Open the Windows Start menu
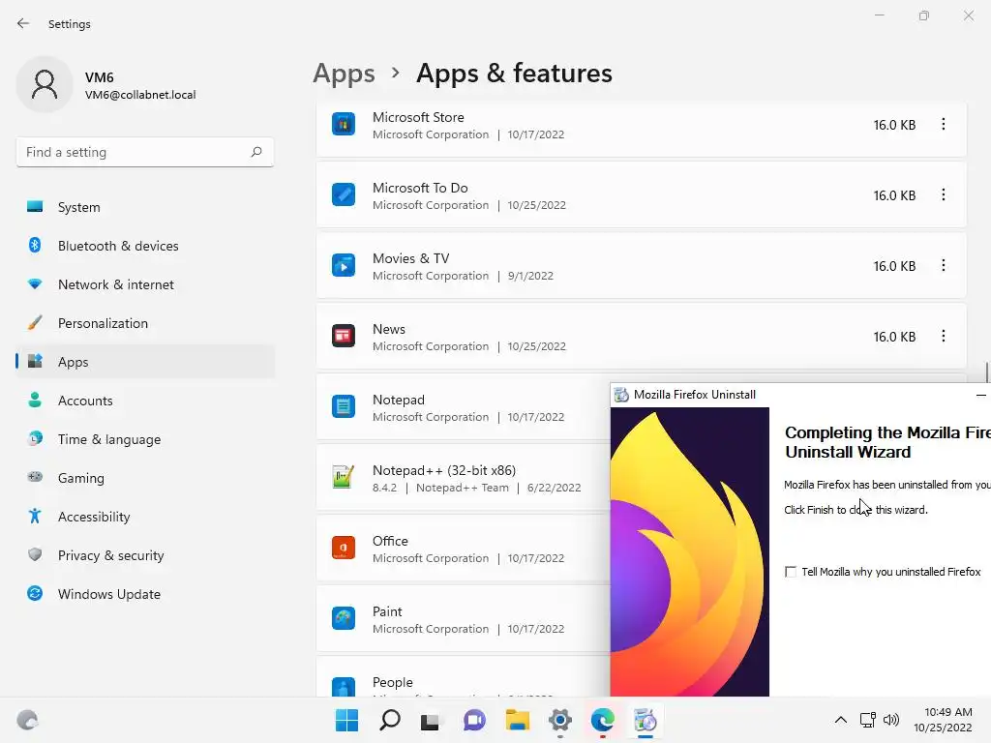Image resolution: width=991 pixels, height=743 pixels. click(346, 720)
